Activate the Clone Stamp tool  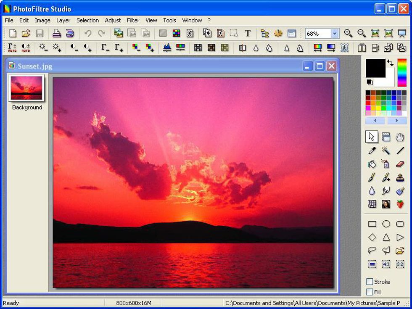pos(400,177)
